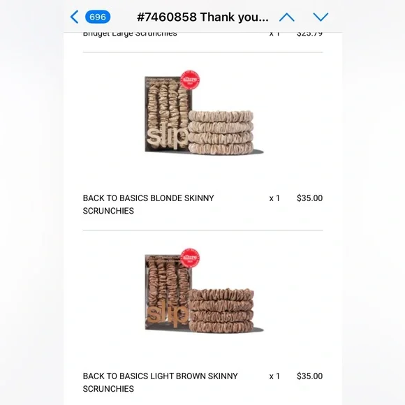Tap the back arrow to the inbox

[75, 17]
